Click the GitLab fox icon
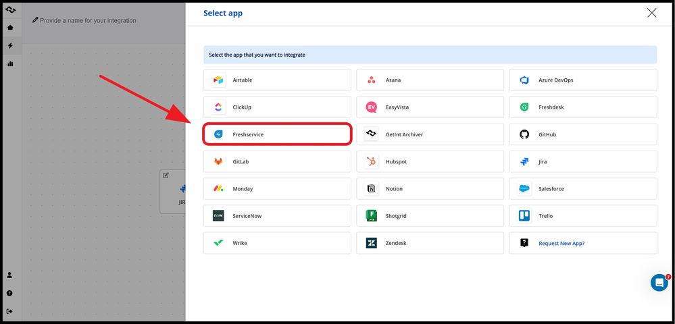Image resolution: width=675 pixels, height=324 pixels. [x=218, y=162]
